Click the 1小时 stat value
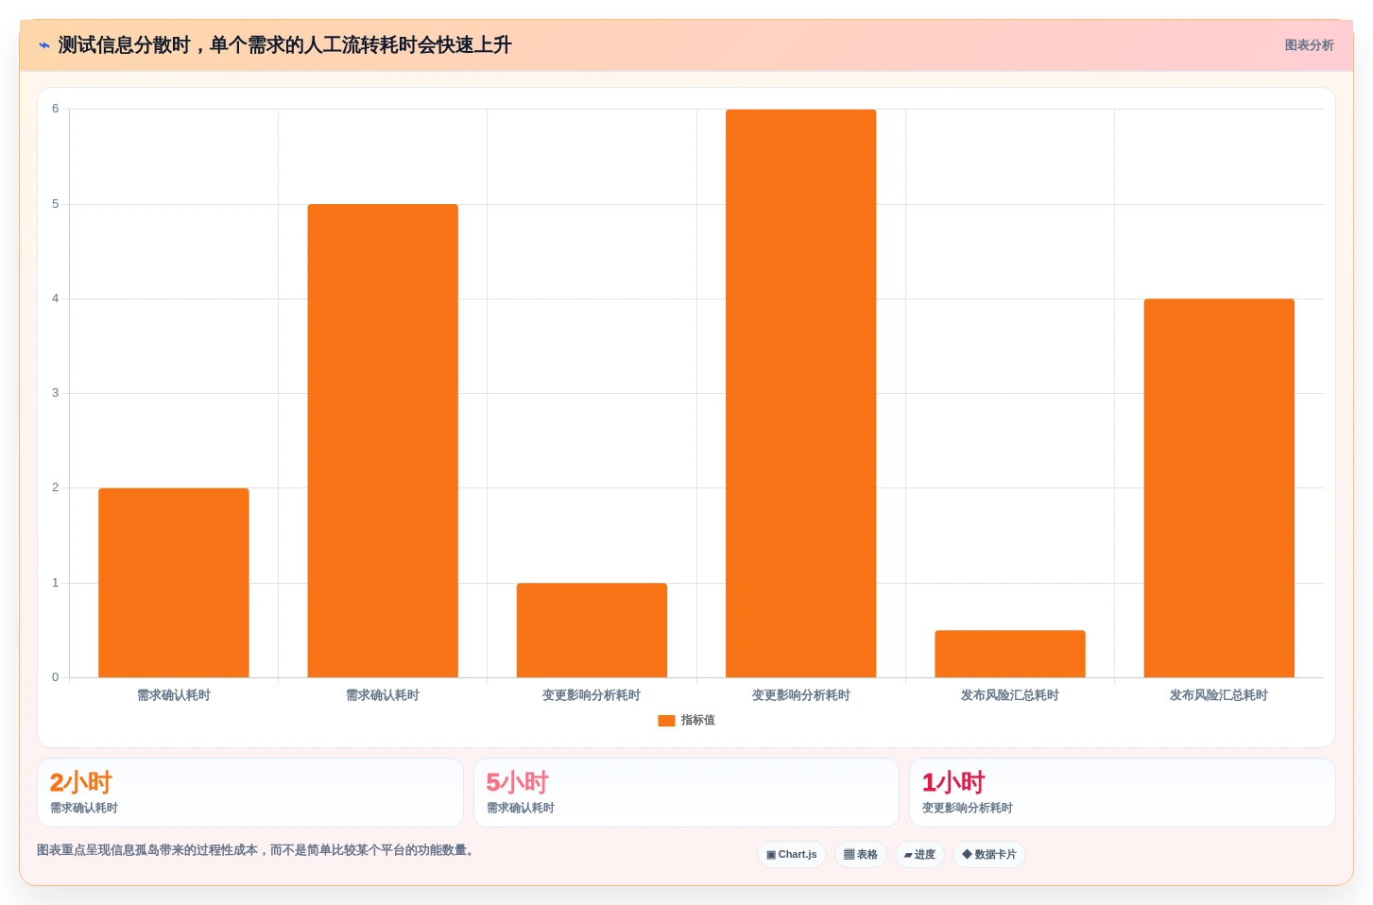 coord(953,782)
